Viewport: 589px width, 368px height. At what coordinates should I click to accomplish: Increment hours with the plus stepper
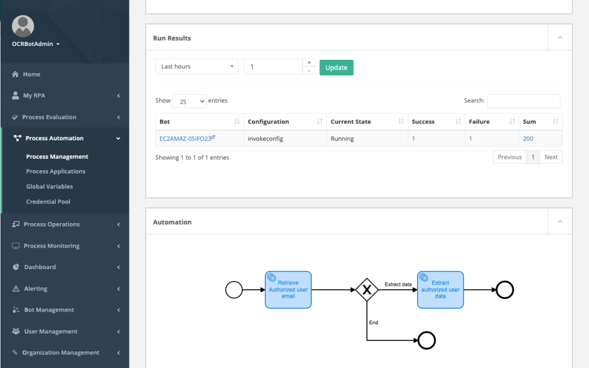(x=309, y=63)
